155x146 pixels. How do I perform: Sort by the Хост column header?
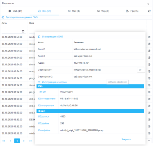tap(32, 23)
